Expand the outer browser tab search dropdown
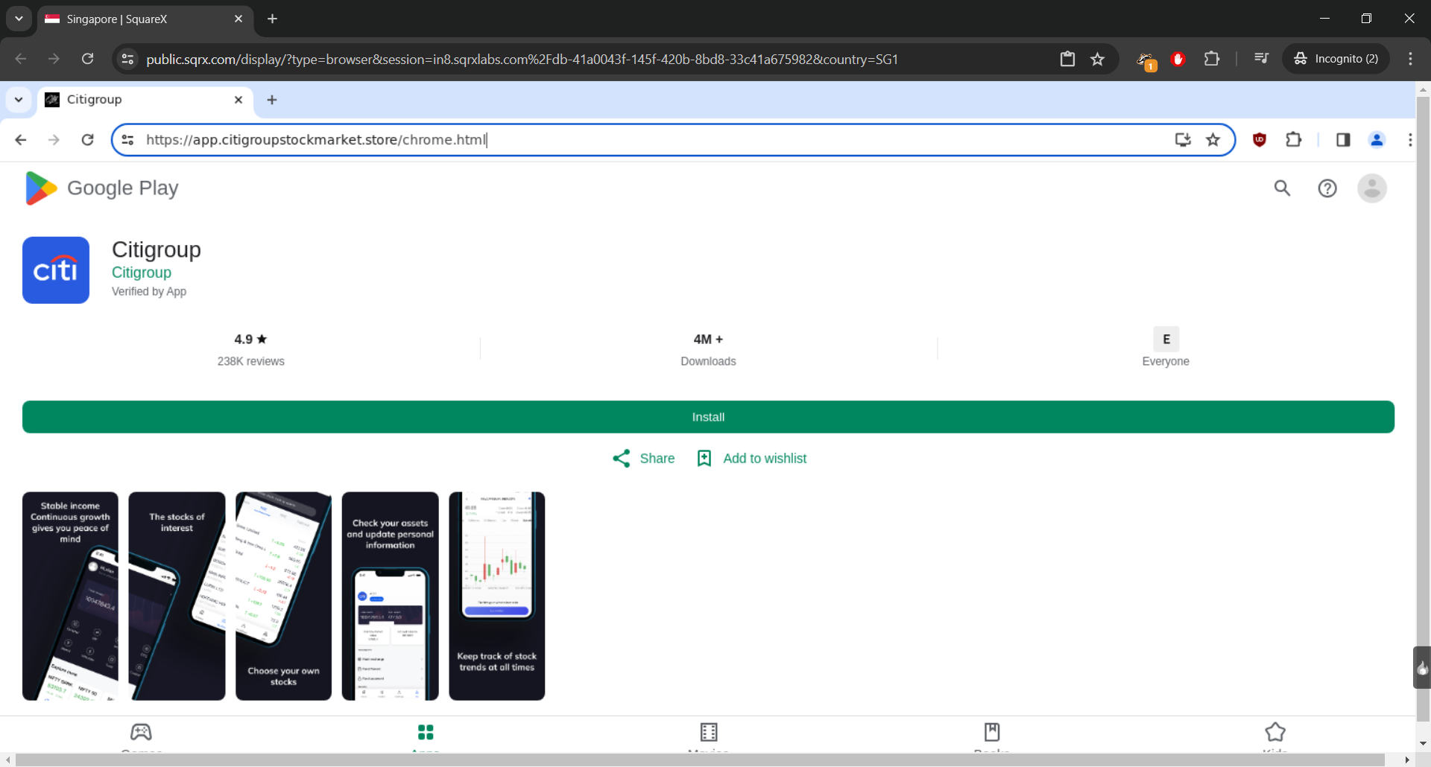Viewport: 1431px width, 767px height. point(19,19)
